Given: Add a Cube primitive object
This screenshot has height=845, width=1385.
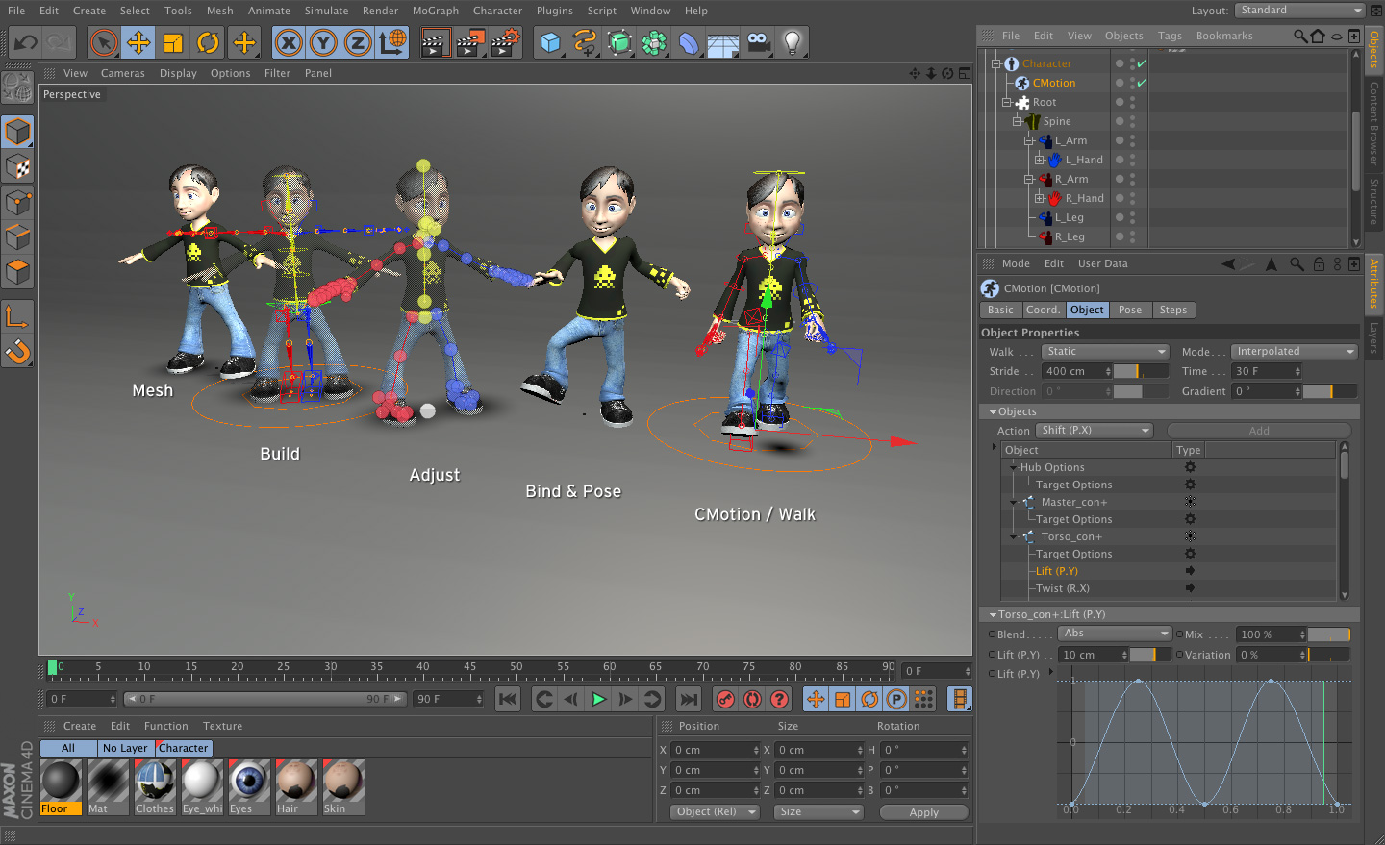Looking at the screenshot, I should [550, 43].
